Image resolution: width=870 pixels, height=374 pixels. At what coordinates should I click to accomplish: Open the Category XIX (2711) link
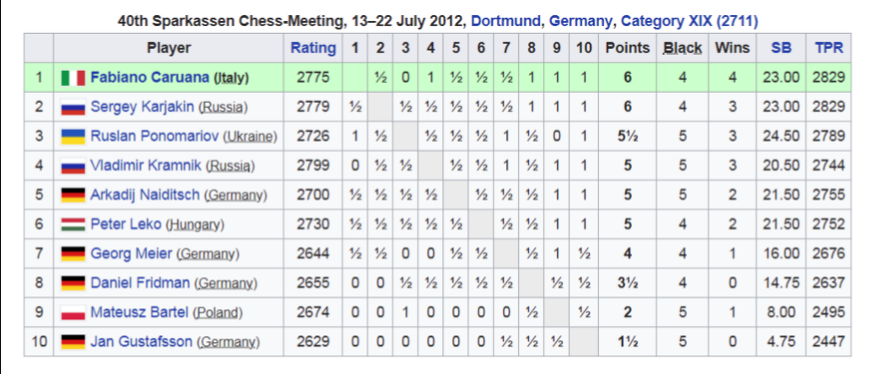[x=689, y=22]
